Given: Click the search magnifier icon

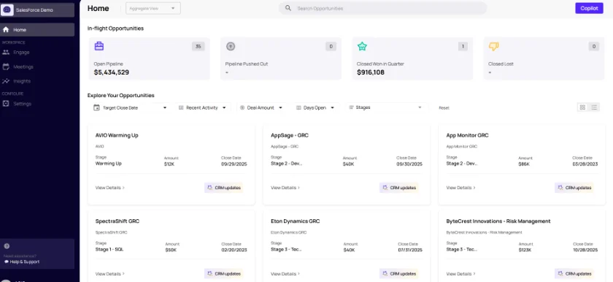Looking at the screenshot, I should click(x=288, y=8).
